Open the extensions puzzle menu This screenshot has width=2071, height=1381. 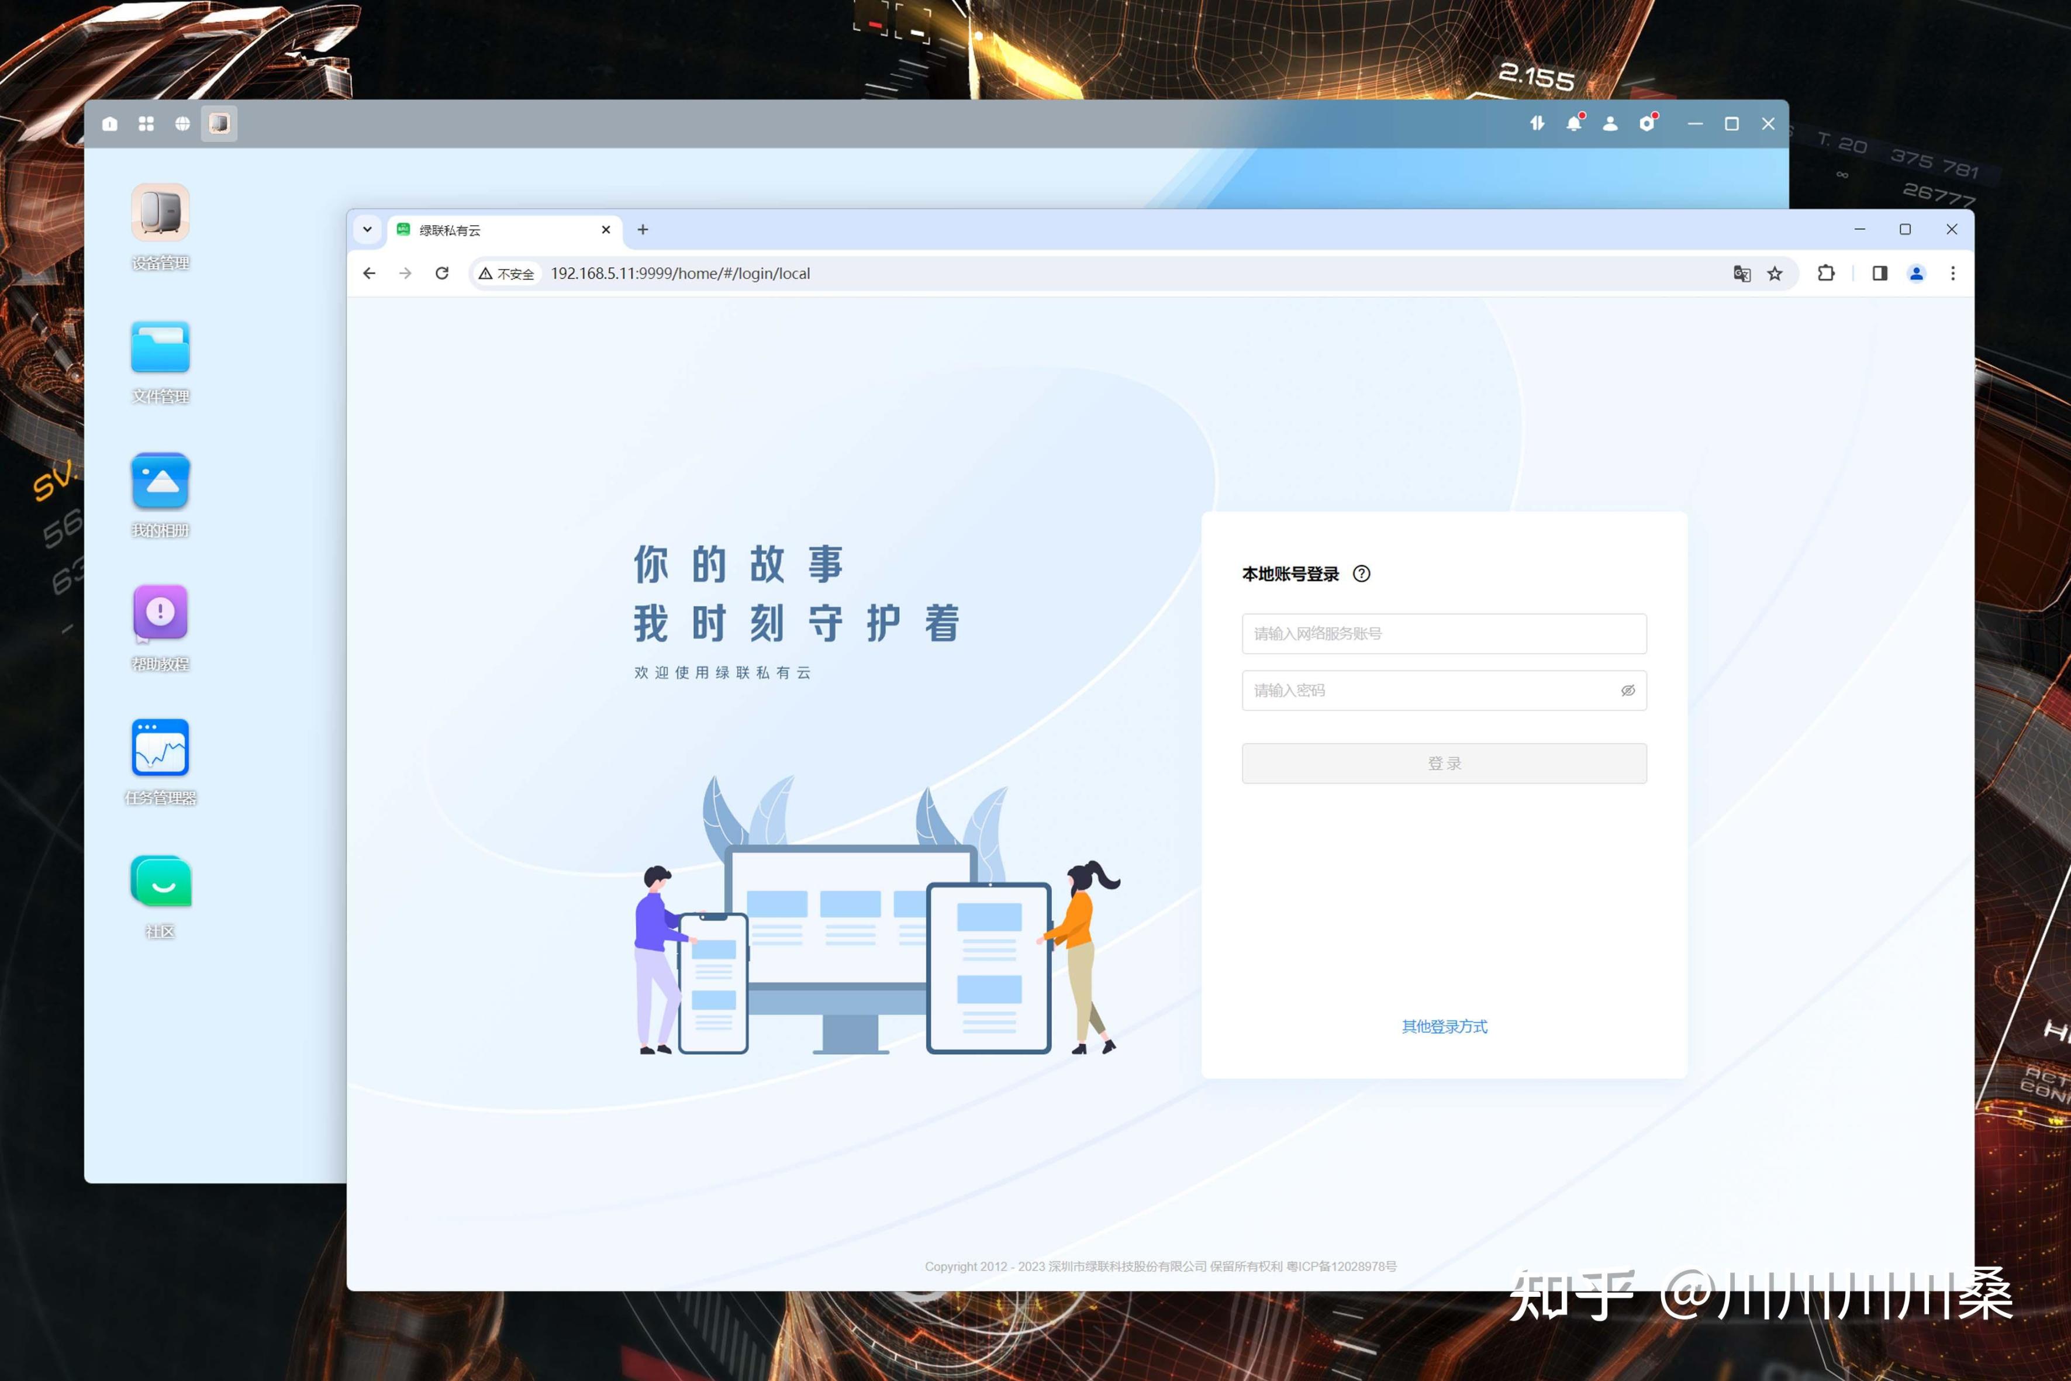pos(1826,274)
